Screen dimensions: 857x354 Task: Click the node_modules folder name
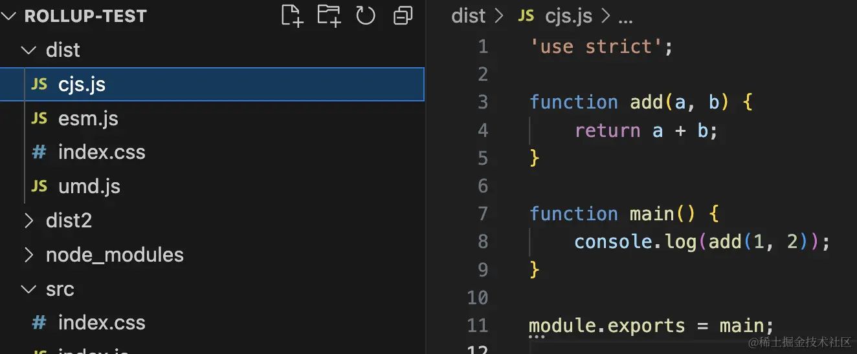[x=115, y=255]
